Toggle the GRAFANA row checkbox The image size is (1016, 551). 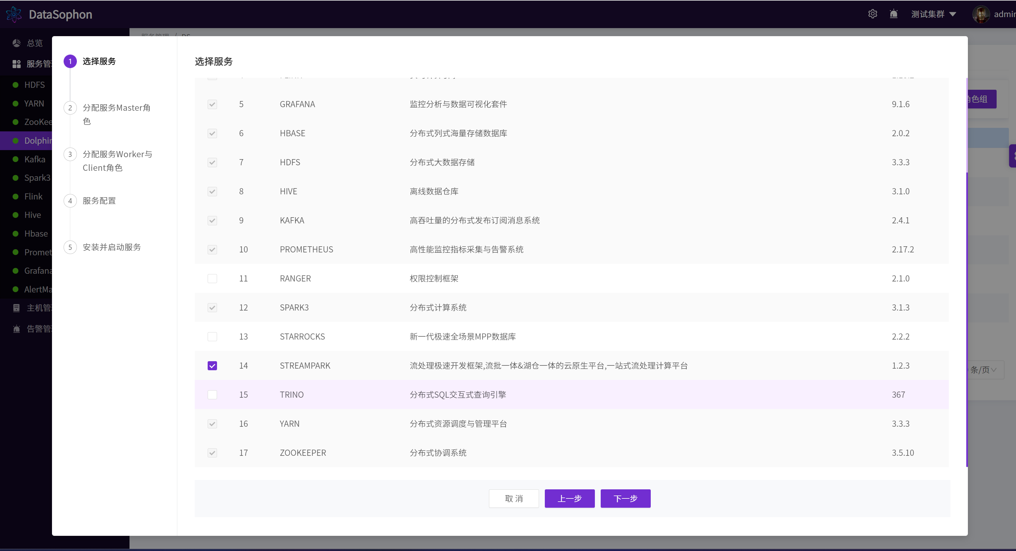click(x=212, y=104)
